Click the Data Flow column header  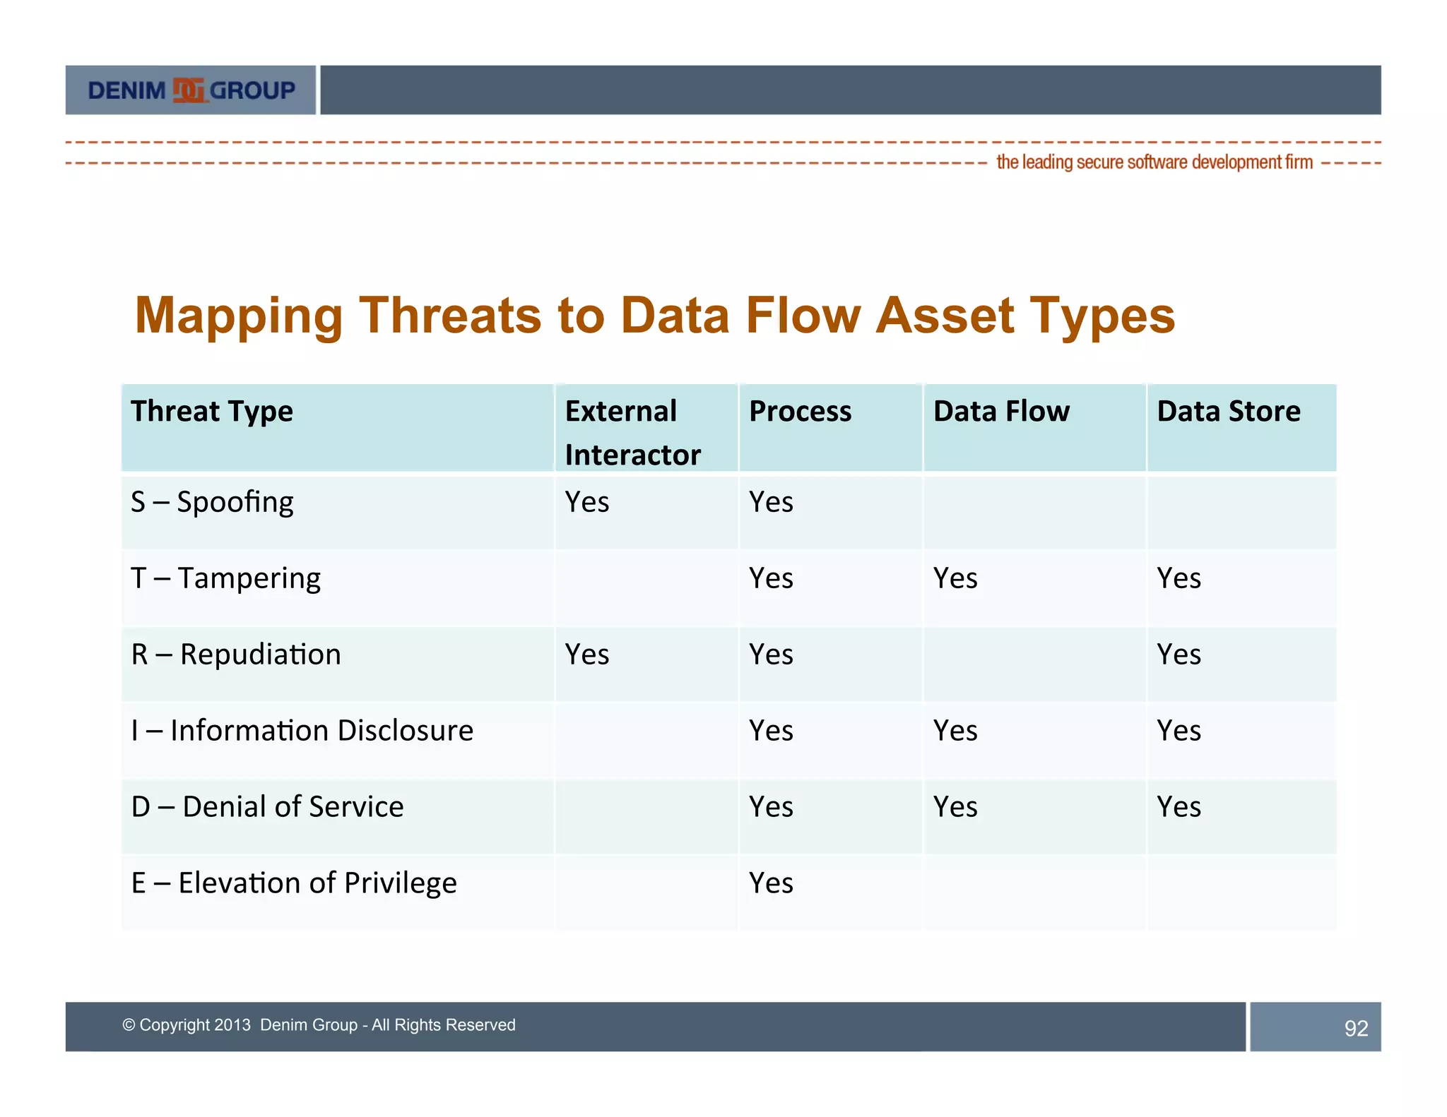[1001, 412]
